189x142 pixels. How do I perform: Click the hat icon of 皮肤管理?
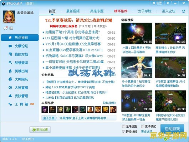point(10,96)
